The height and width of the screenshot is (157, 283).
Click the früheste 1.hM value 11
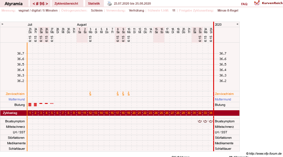(x=174, y=10)
